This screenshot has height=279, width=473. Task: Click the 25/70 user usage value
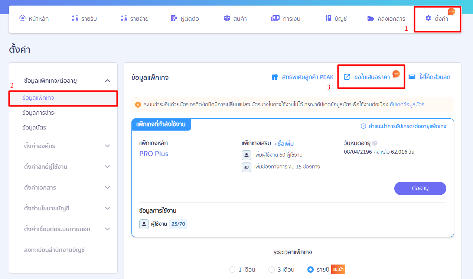coord(178,224)
